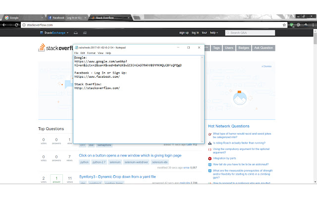This screenshot has height=198, width=317.
Task: Click the python-2.7 tag
Action: [99, 162]
